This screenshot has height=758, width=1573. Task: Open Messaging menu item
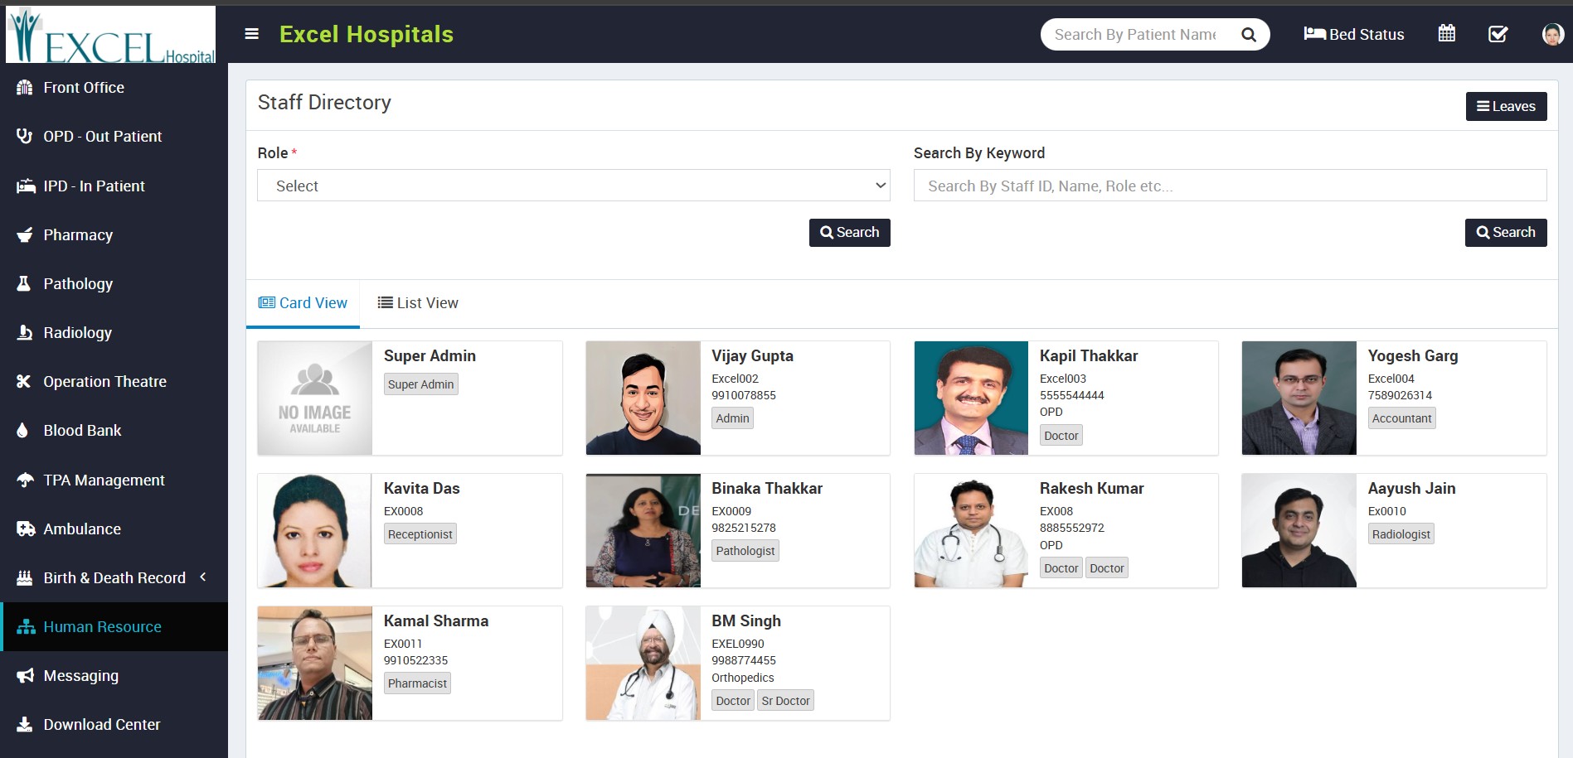[81, 676]
